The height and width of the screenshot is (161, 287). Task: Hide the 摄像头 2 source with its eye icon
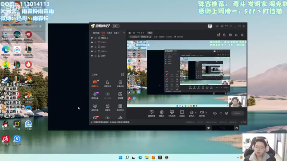click(92, 38)
